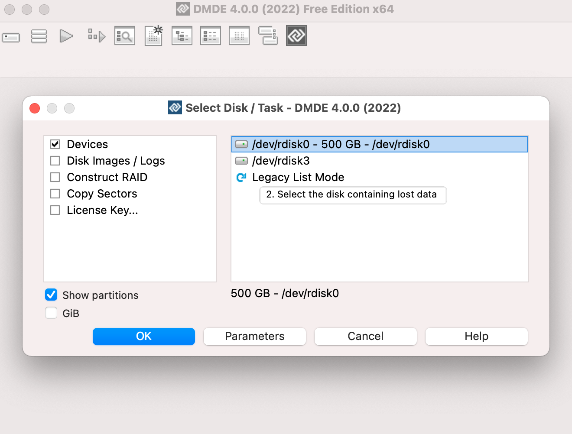572x434 pixels.
Task: Enable the GiB units checkbox
Action: (x=51, y=313)
